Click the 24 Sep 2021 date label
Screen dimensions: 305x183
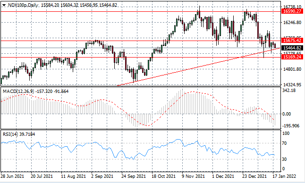click(x=133, y=176)
